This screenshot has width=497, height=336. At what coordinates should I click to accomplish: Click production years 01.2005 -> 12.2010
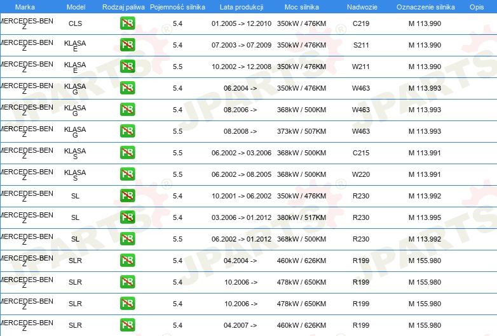click(x=242, y=23)
